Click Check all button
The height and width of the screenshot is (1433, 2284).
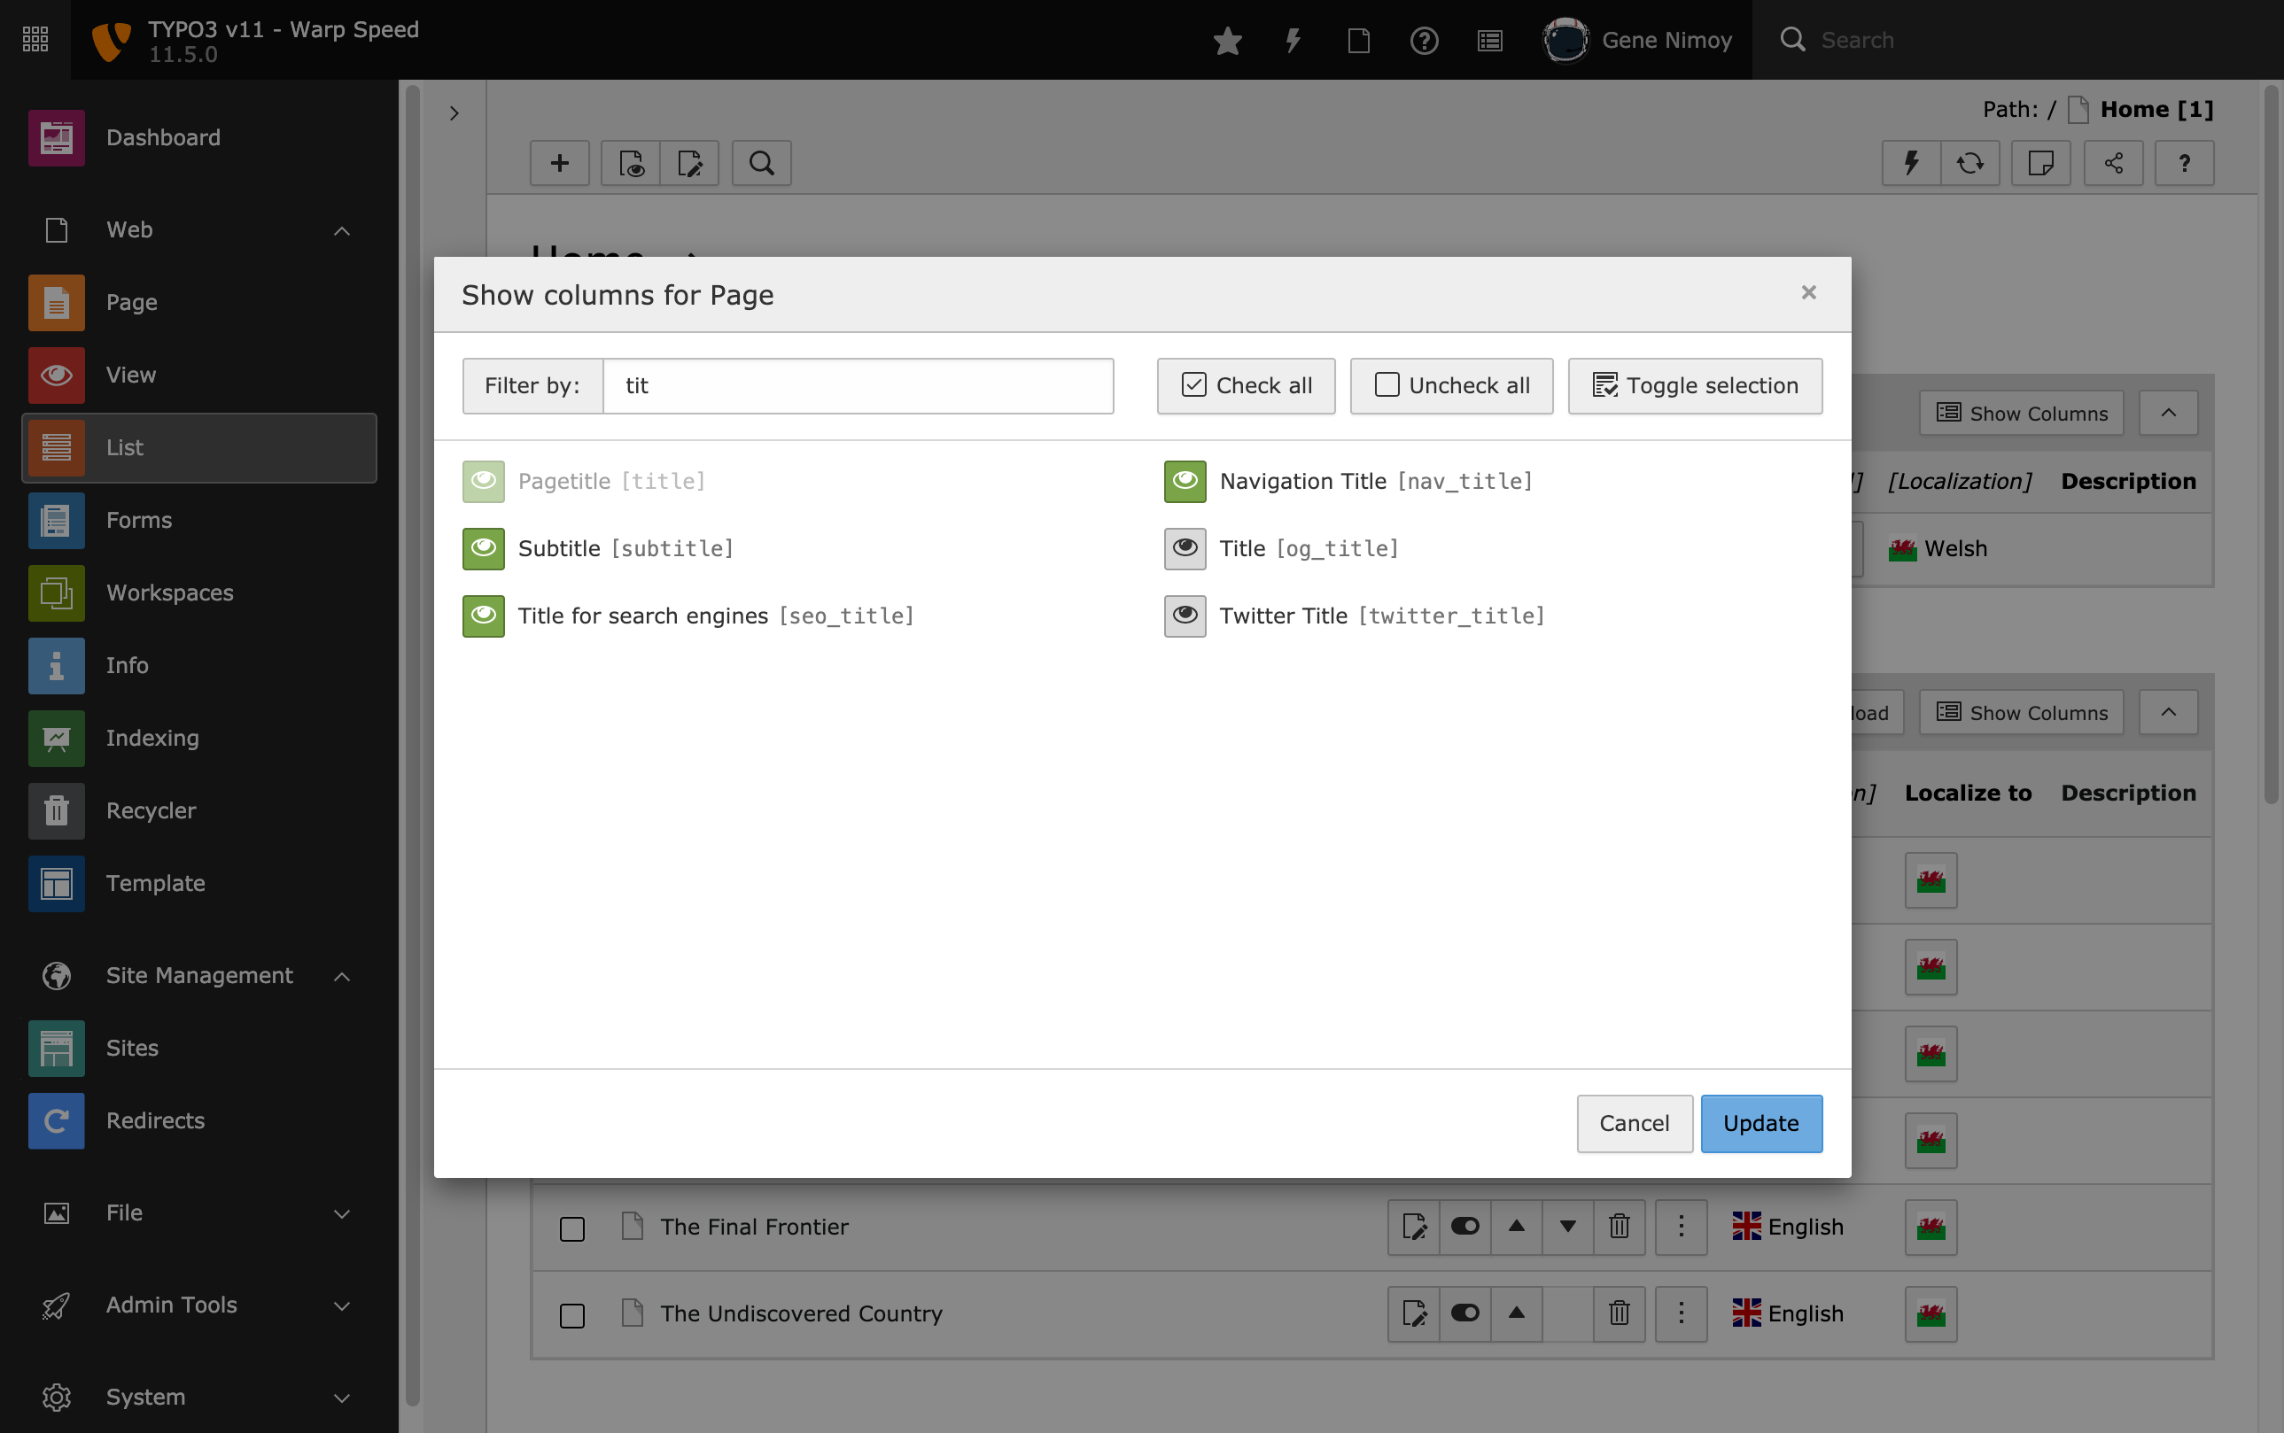click(1246, 384)
